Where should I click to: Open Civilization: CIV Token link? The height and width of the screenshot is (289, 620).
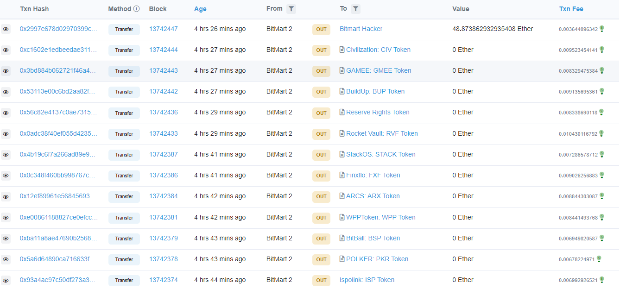click(x=378, y=50)
